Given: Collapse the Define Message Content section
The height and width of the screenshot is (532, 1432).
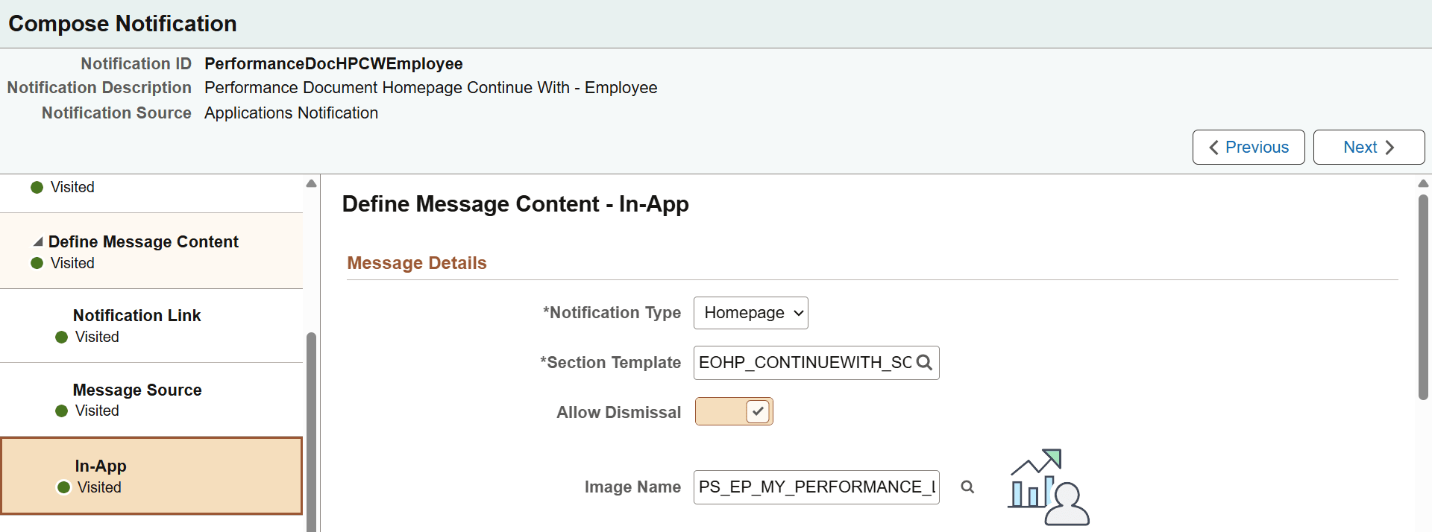Looking at the screenshot, I should (x=38, y=242).
